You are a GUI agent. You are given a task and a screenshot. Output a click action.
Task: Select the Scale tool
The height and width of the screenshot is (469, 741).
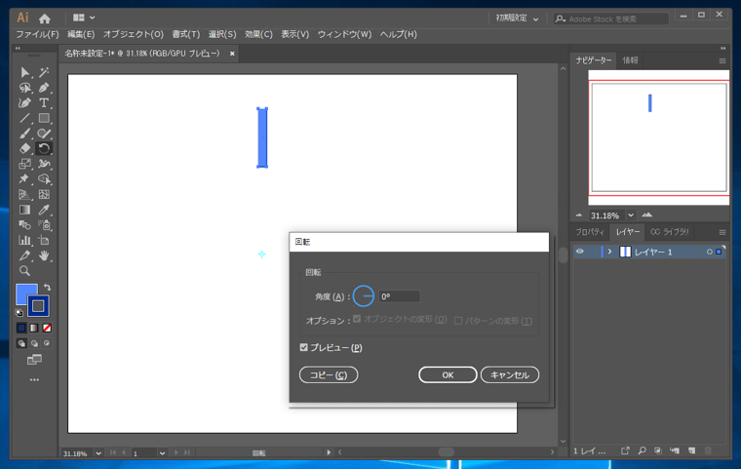pos(24,164)
